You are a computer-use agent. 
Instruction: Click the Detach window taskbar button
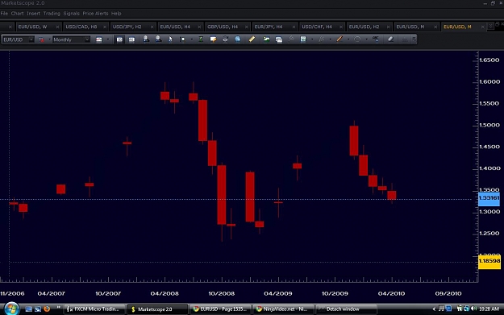346,309
